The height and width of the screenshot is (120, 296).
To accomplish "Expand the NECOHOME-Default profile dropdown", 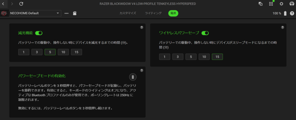I will tap(58, 13).
